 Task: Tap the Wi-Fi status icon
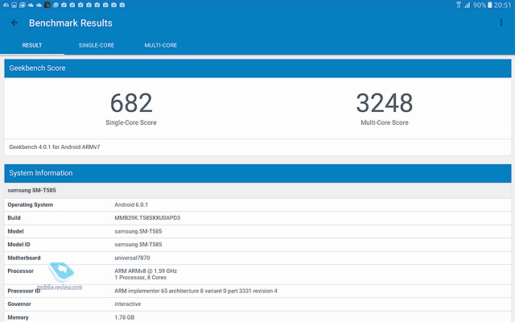(x=459, y=5)
